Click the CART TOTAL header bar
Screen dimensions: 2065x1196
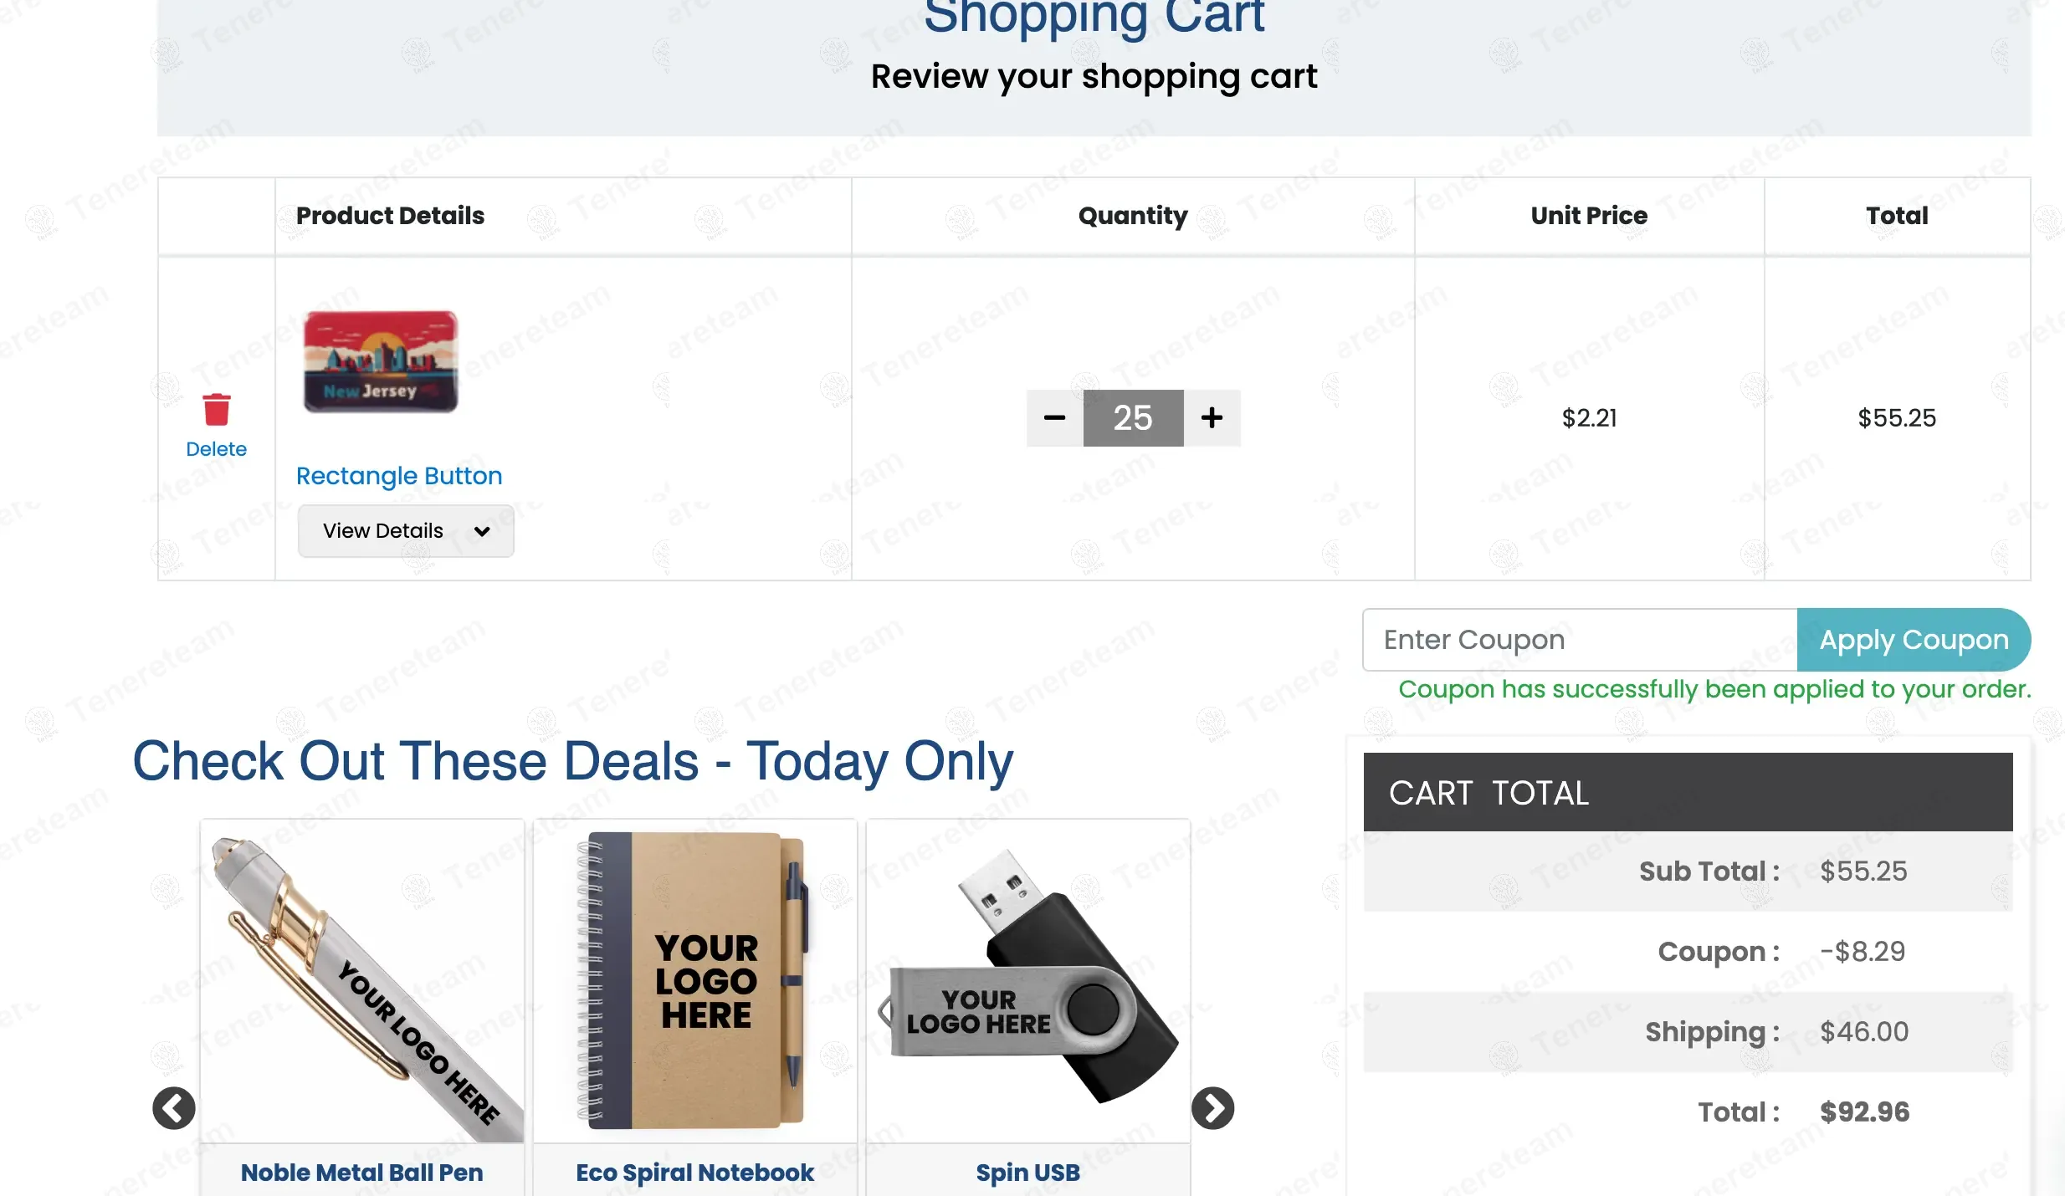(1688, 792)
